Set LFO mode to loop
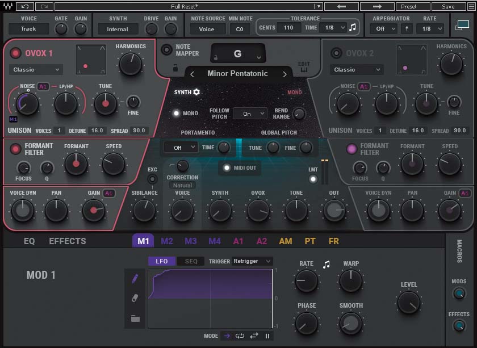 pyautogui.click(x=240, y=336)
